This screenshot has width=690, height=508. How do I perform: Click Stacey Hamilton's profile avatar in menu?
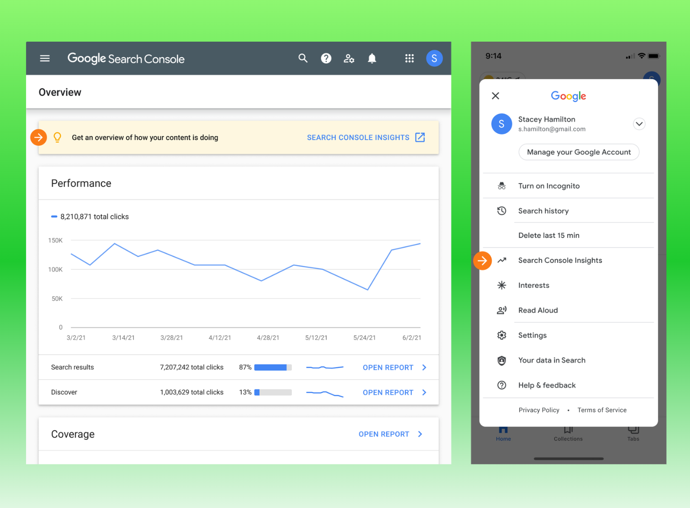tap(502, 124)
